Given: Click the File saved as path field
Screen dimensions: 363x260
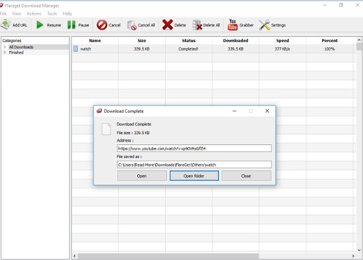Looking at the screenshot, I should click(x=194, y=164).
